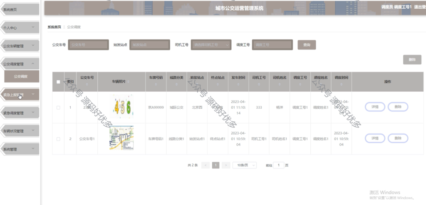Open the map vehicle photo thumbnail
This screenshot has width=426, height=205.
coord(122,138)
